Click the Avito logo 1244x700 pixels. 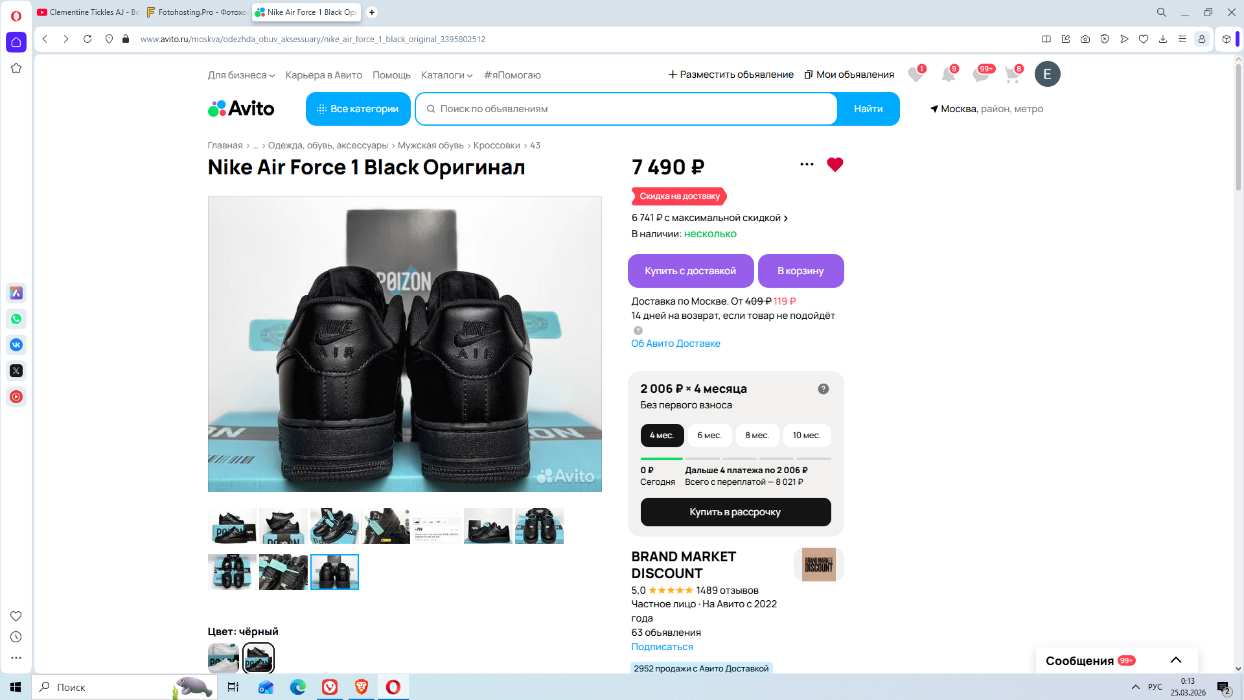[241, 108]
